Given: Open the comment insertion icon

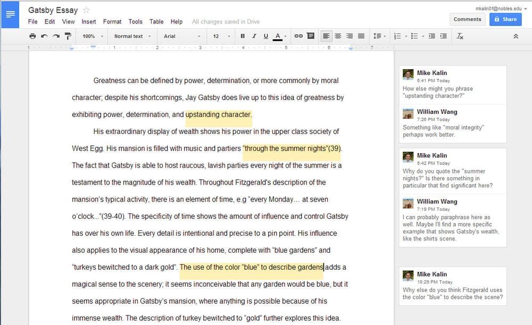Looking at the screenshot, I should (x=310, y=36).
